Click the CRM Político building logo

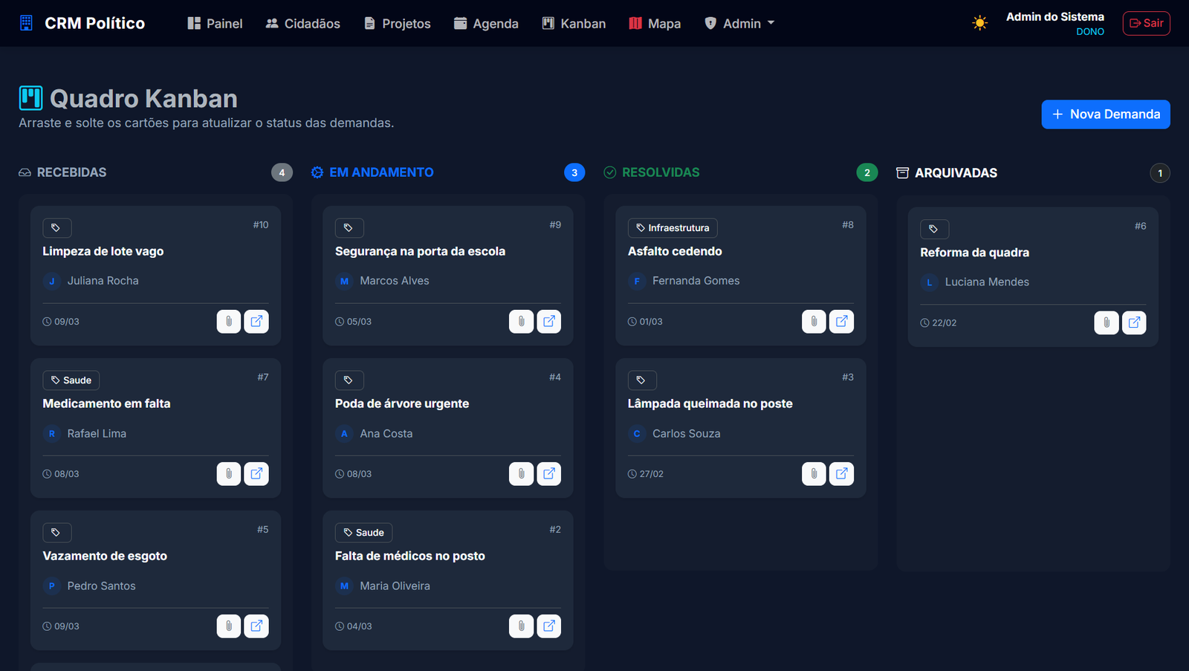point(26,22)
